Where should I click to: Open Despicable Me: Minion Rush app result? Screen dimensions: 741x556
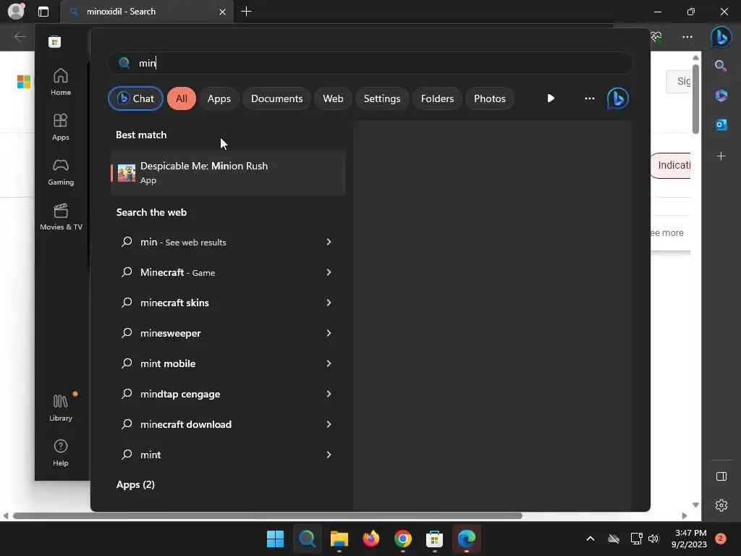click(228, 172)
